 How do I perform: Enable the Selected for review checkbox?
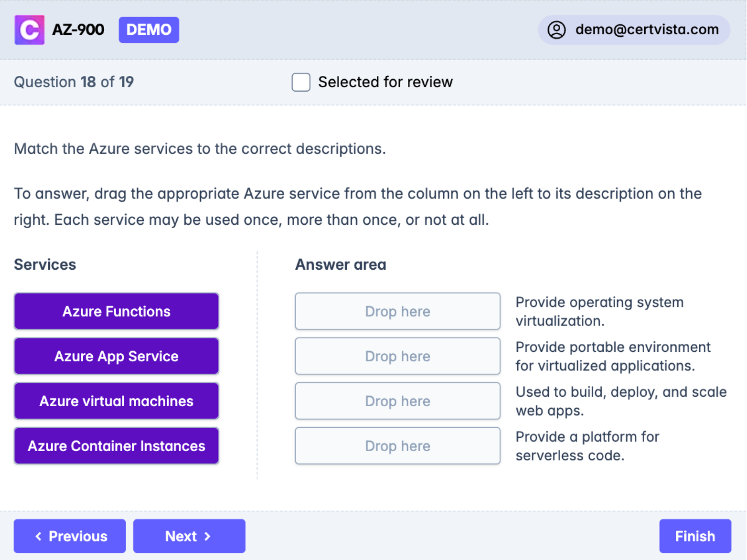(301, 82)
